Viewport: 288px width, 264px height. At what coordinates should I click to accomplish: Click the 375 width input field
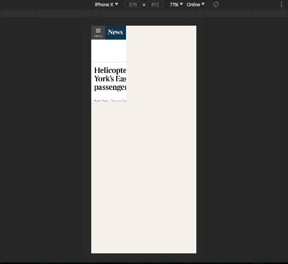click(133, 5)
